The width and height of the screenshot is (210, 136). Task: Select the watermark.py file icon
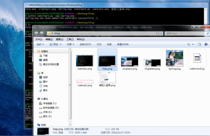(197, 58)
